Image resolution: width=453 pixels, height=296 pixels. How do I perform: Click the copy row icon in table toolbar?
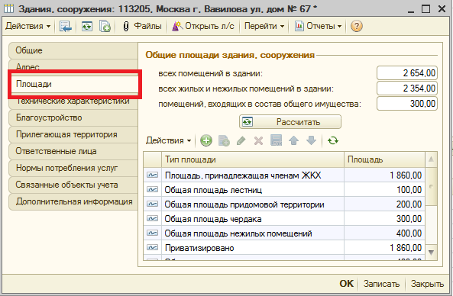pyautogui.click(x=224, y=141)
